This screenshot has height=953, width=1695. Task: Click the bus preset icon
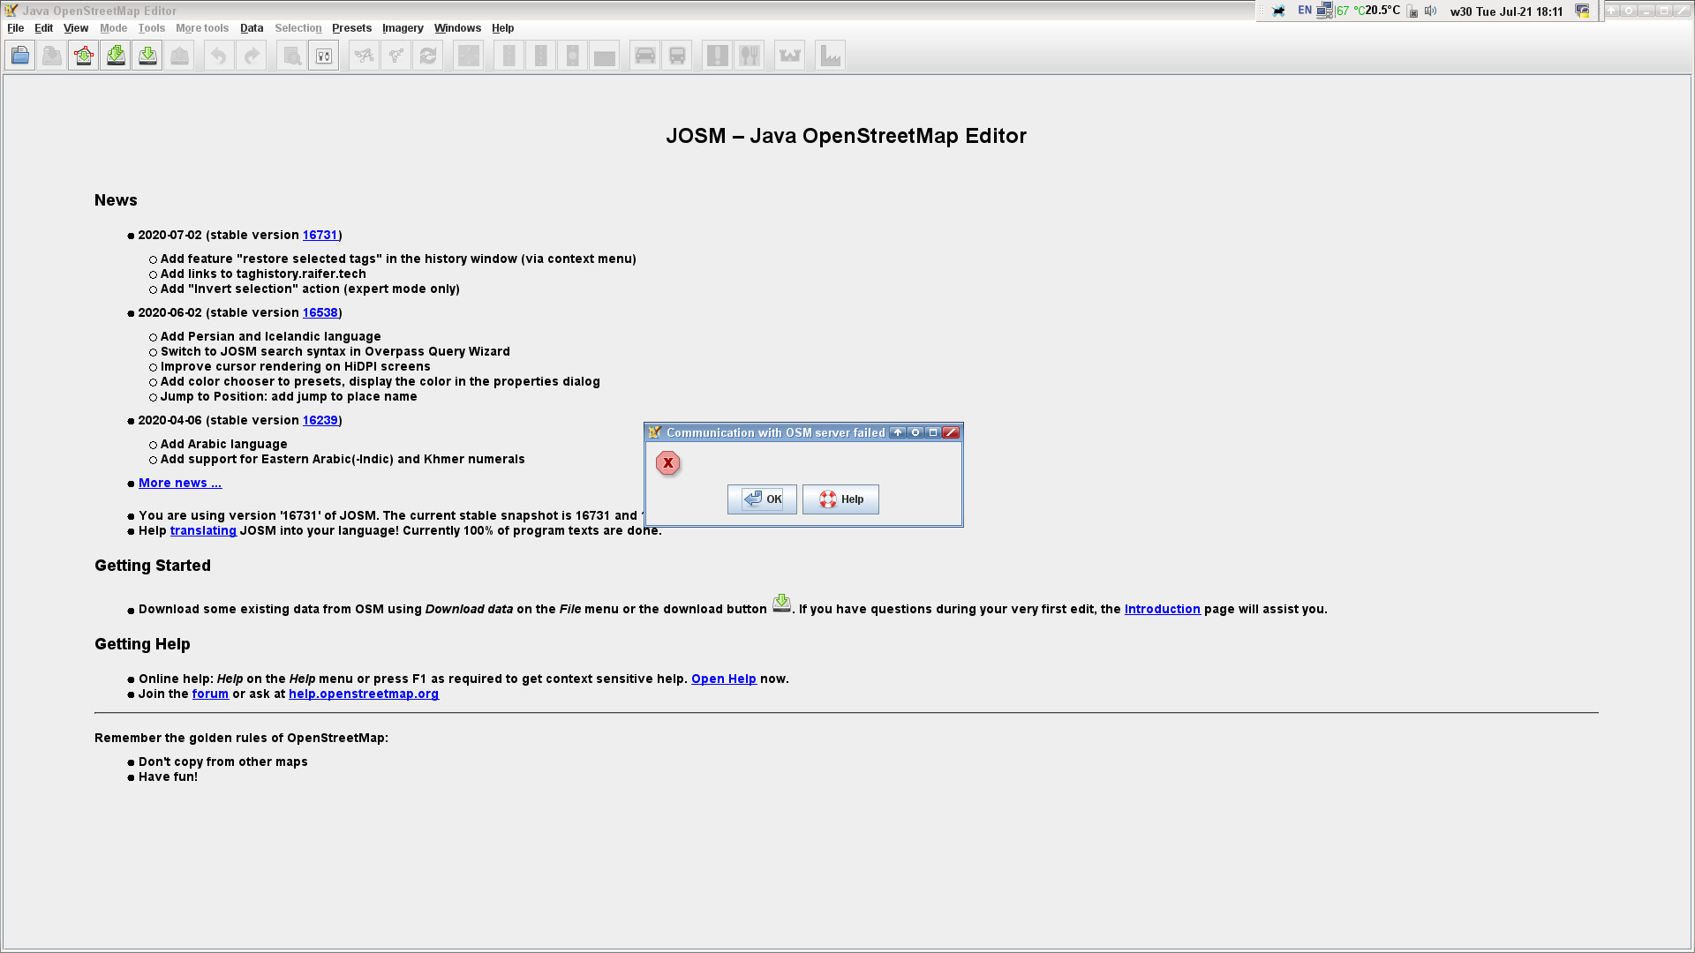(x=677, y=56)
